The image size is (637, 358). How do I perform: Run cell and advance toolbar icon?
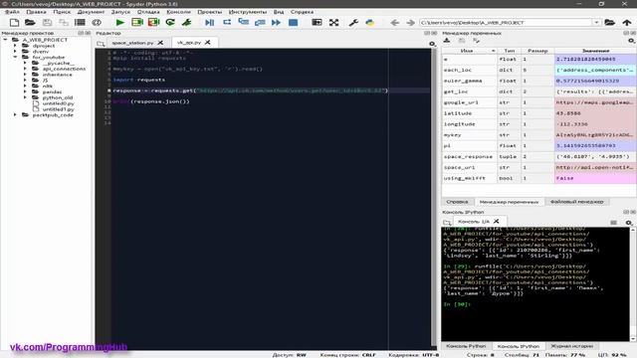coord(153,23)
